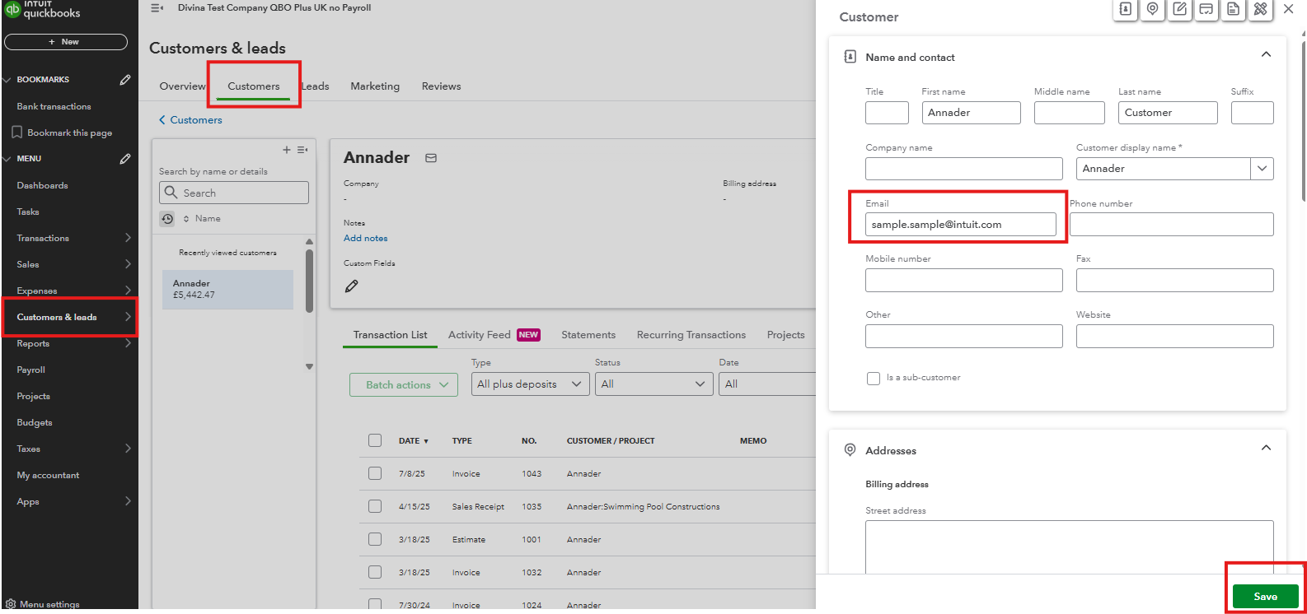Click the location pin icon beside Addresses

(x=850, y=450)
